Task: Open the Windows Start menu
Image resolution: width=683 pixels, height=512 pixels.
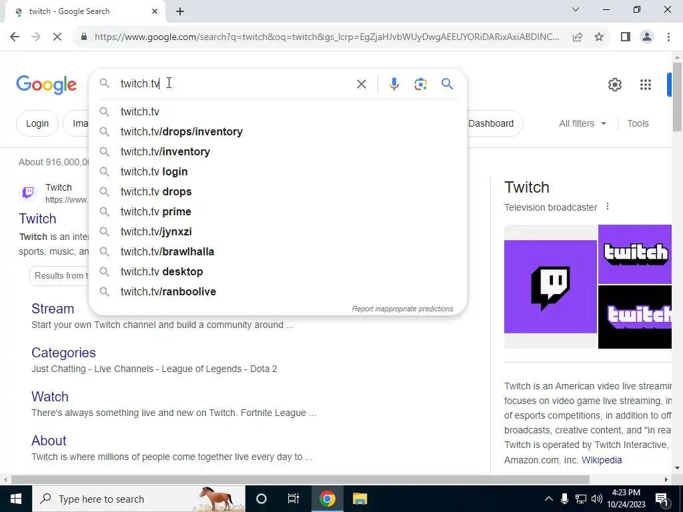Action: pos(16,499)
